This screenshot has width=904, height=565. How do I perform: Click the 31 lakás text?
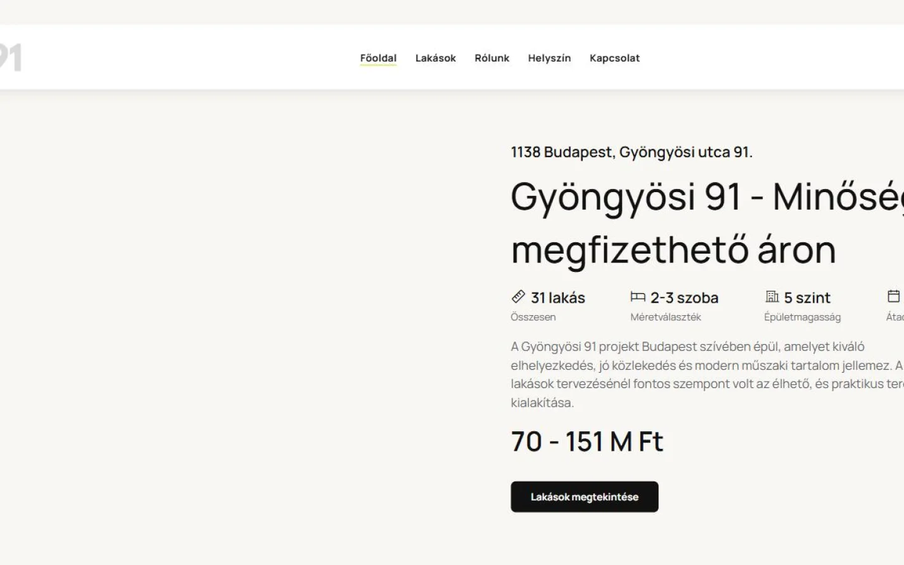(558, 298)
